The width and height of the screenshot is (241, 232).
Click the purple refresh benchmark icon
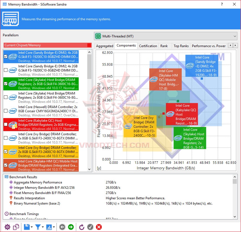click(82, 227)
